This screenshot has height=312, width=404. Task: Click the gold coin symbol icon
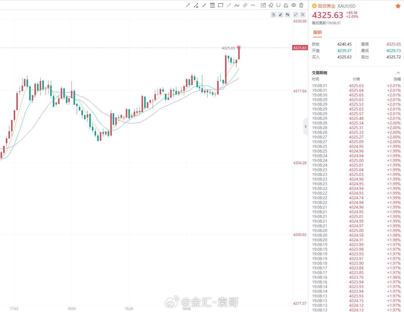point(314,6)
